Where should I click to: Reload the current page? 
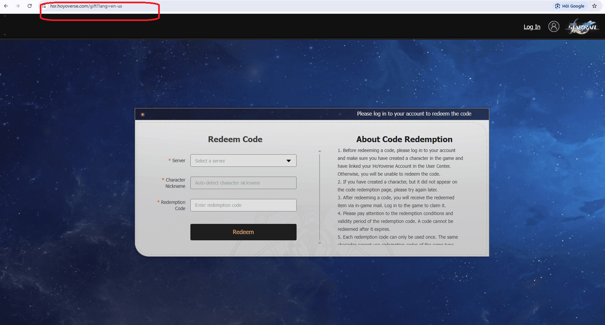tap(30, 6)
